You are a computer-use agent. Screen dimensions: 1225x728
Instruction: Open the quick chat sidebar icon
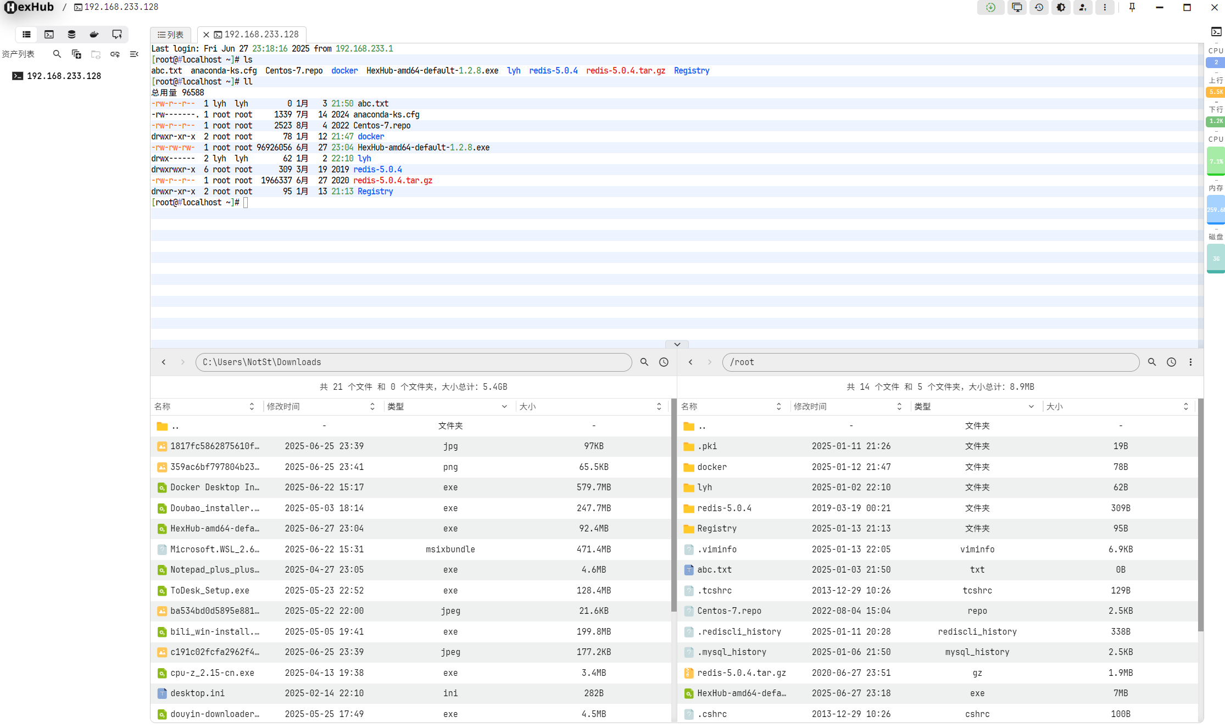(x=116, y=34)
